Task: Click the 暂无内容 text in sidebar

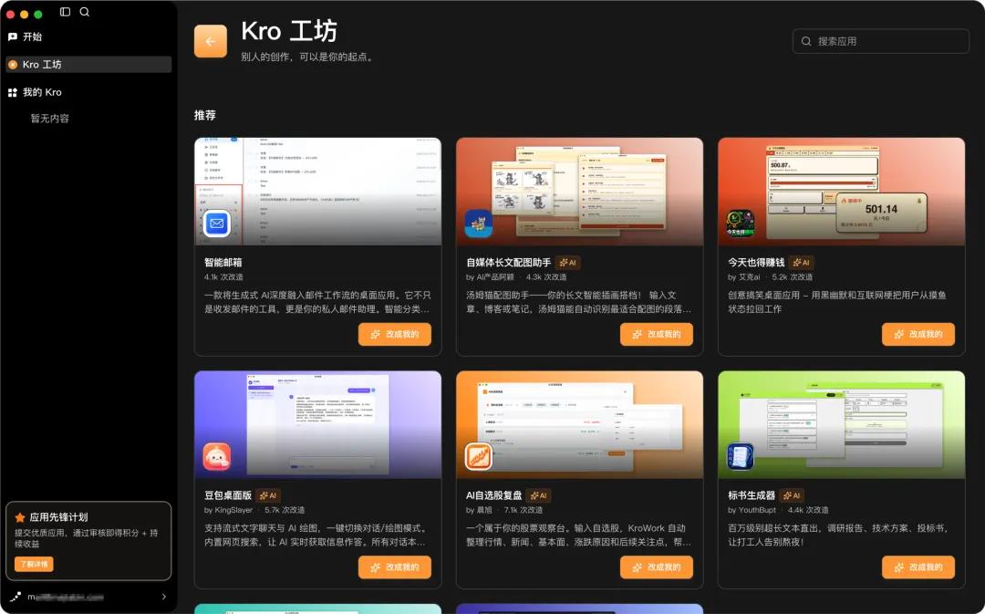Action: 49,119
